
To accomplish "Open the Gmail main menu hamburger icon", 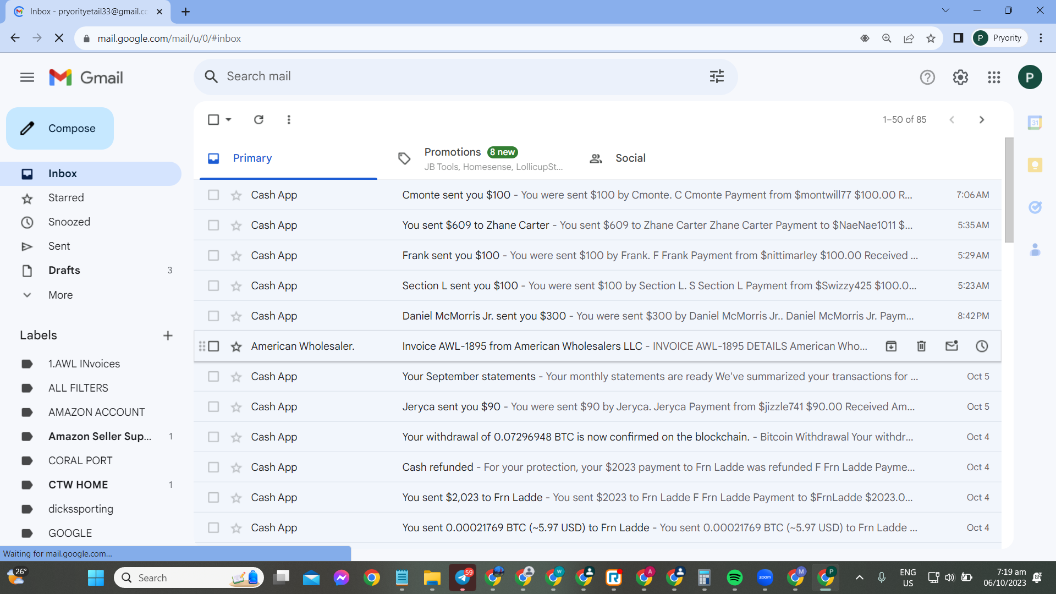I will (27, 78).
